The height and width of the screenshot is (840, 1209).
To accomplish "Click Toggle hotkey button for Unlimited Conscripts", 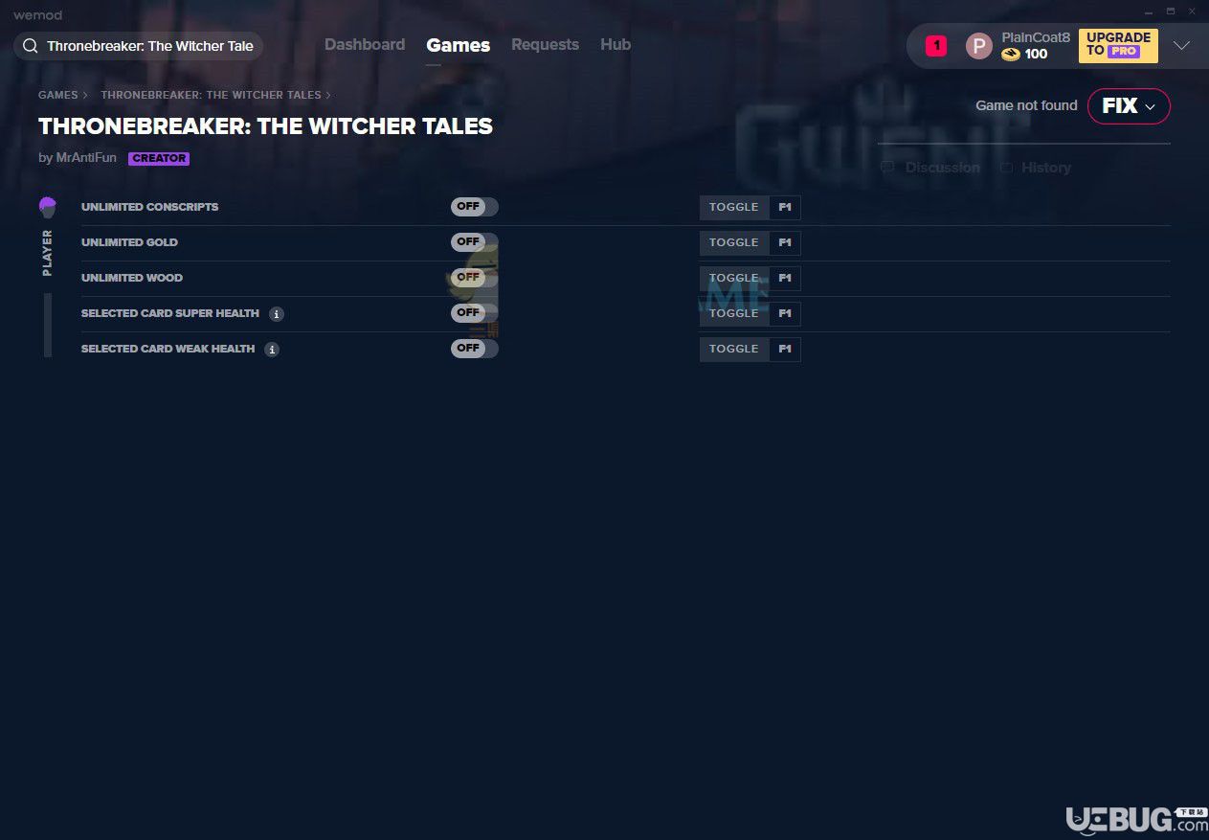I will click(x=734, y=207).
